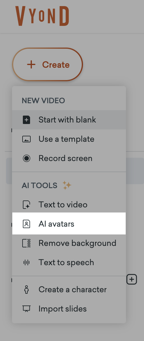This screenshot has height=341, width=144.
Task: Go to Vyond logo home link
Action: coord(42,16)
